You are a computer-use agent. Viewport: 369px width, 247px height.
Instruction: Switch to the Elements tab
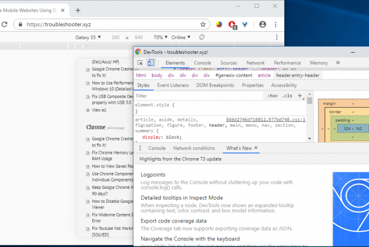pyautogui.click(x=175, y=63)
